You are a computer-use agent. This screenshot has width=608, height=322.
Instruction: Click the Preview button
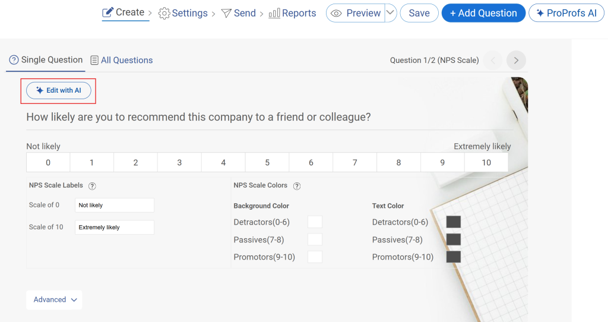tap(356, 13)
